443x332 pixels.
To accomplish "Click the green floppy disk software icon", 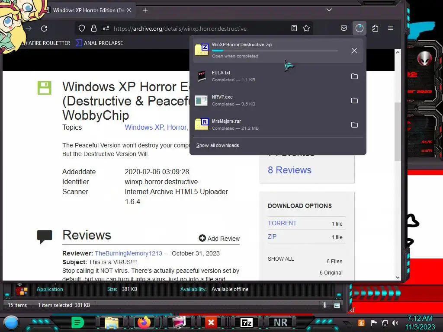I will (45, 88).
